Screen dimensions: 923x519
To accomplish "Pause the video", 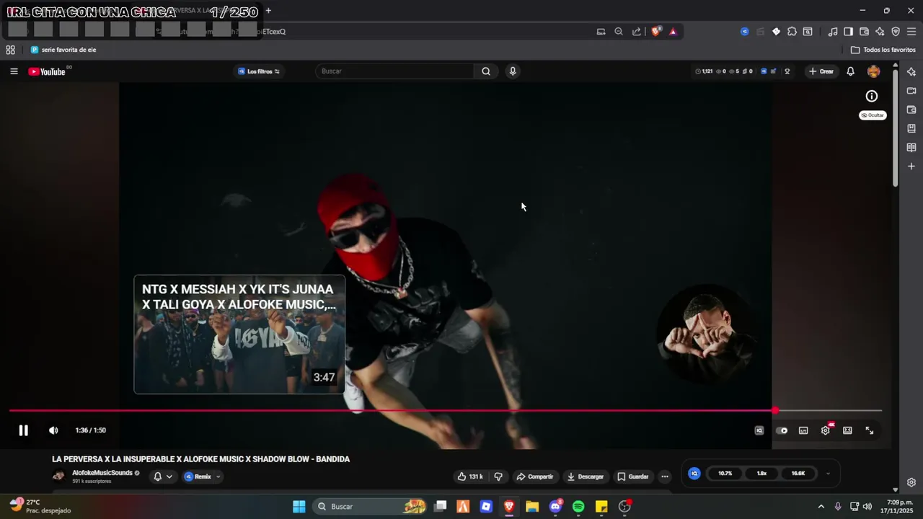I will 23,430.
